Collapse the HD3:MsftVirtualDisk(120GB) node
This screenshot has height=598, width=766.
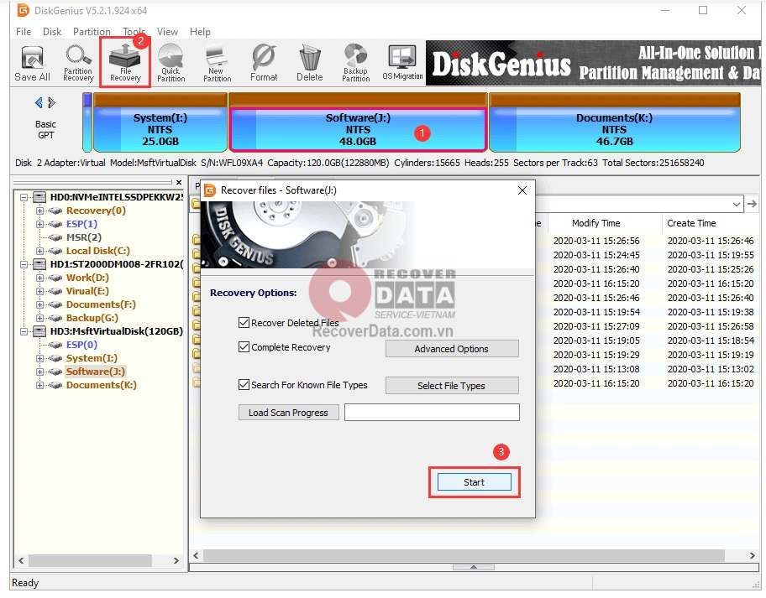(x=24, y=331)
